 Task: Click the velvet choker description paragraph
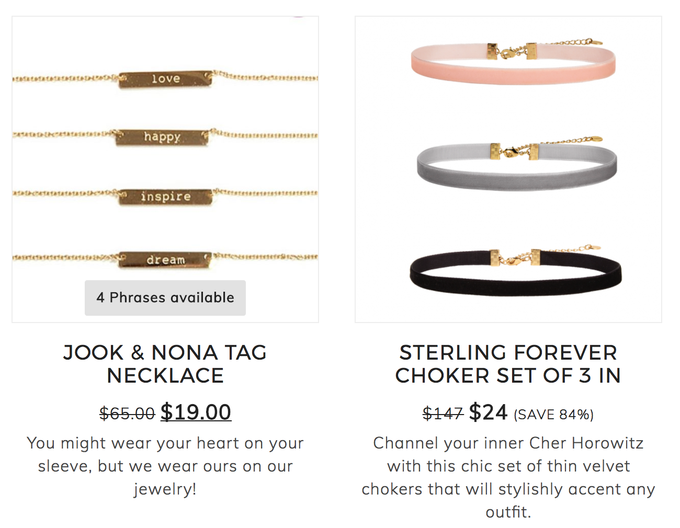pyautogui.click(x=508, y=477)
